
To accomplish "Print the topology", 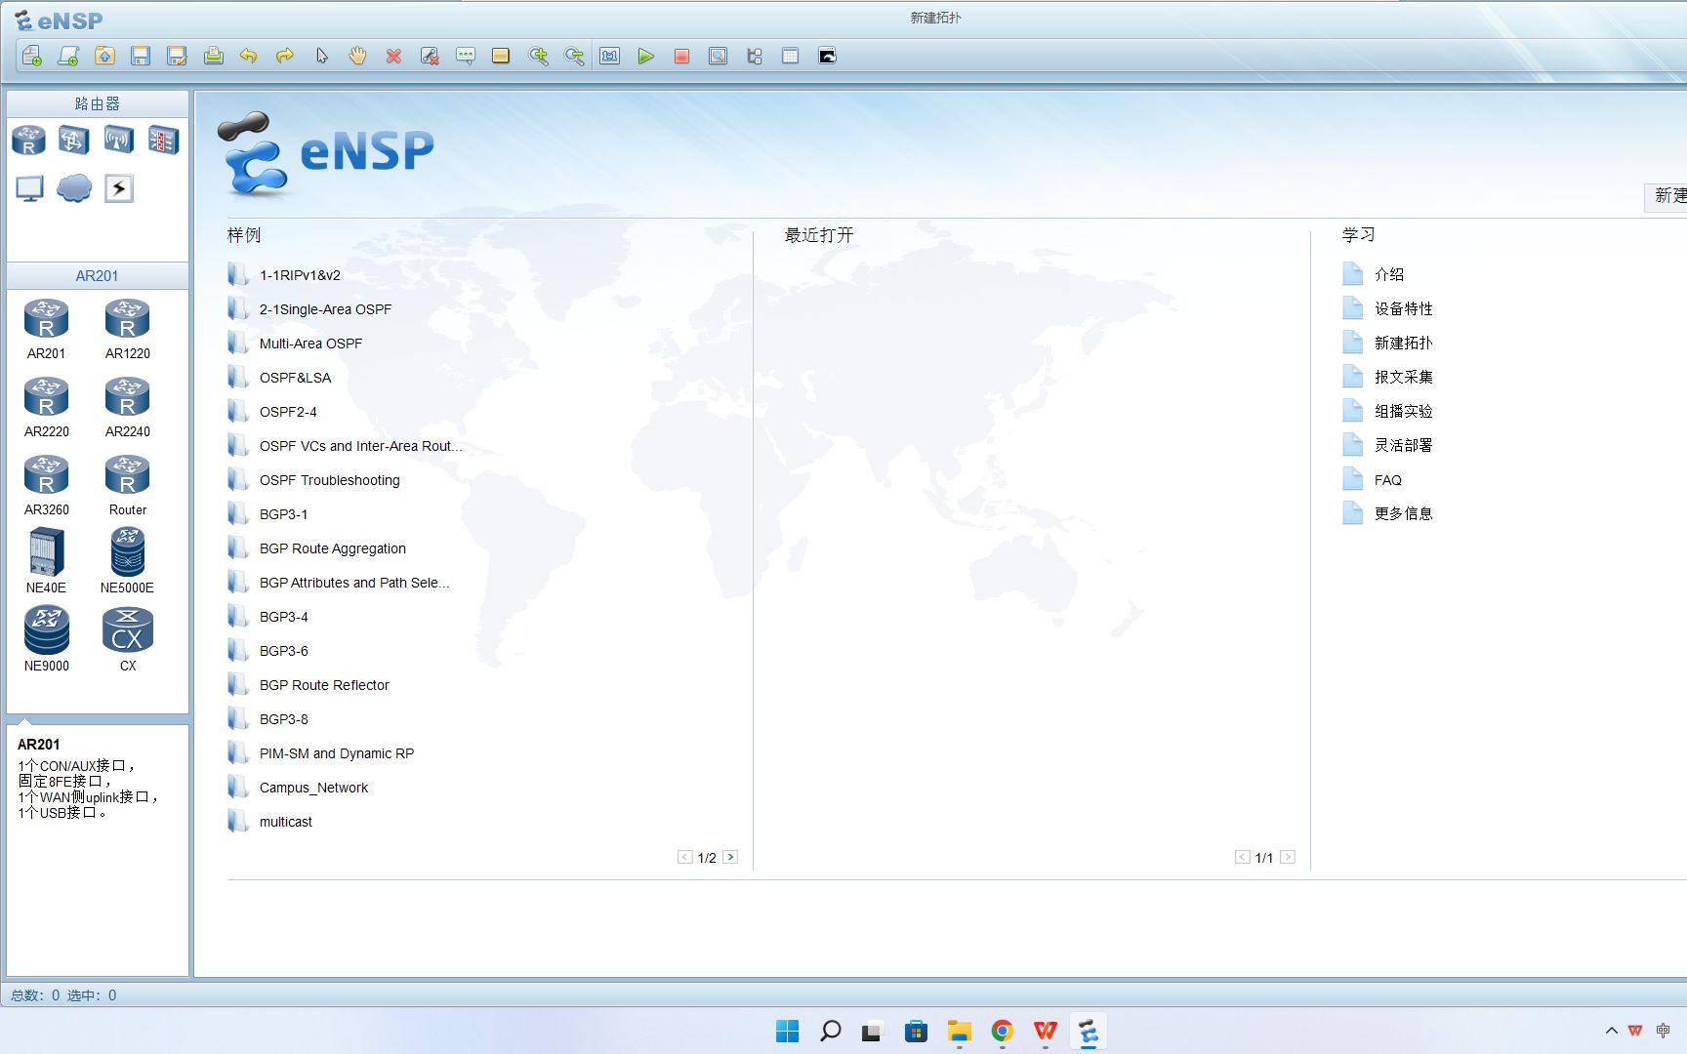I will (213, 56).
